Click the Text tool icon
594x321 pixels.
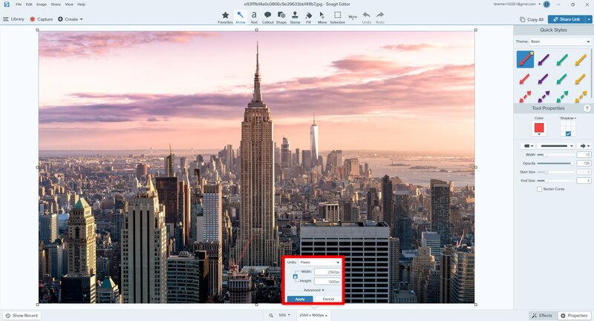(254, 16)
